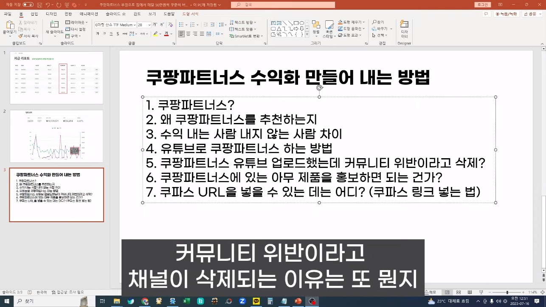The height and width of the screenshot is (307, 546).
Task: Open the 도형 채우기 shape fill
Action: 352,22
